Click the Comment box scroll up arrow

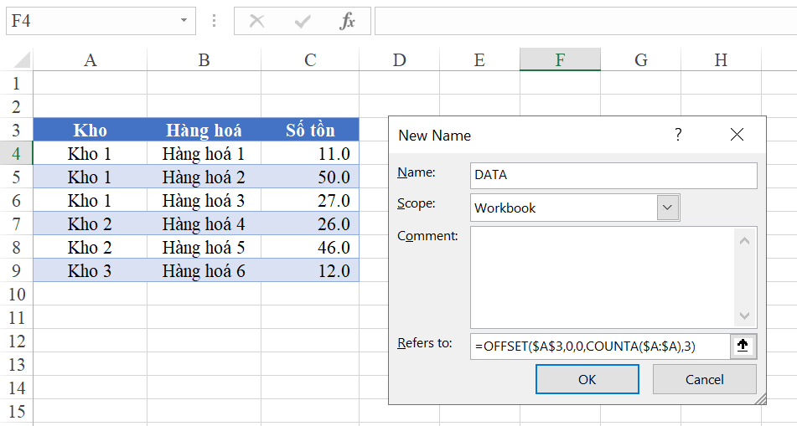pos(745,241)
